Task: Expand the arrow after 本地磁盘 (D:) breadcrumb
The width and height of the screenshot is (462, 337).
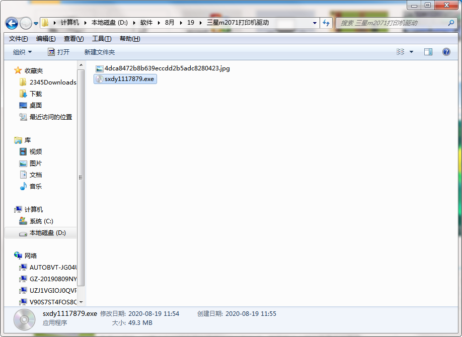Action: (134, 23)
